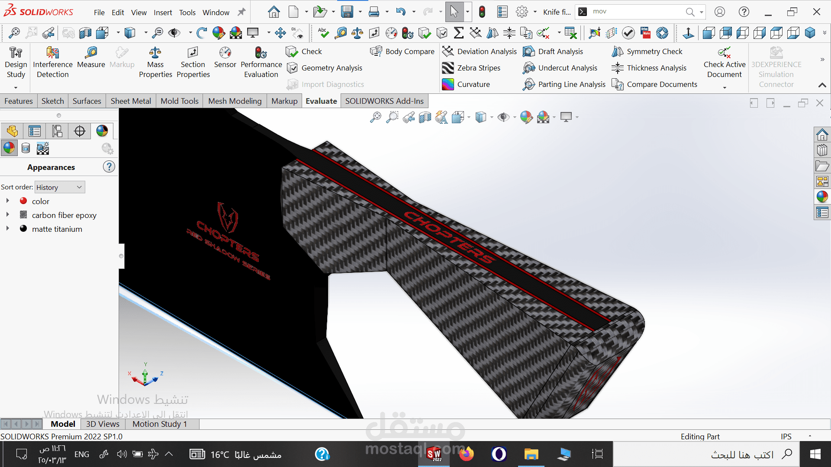Run Symmetry Check
Screen dimensions: 831x467
click(x=647, y=51)
